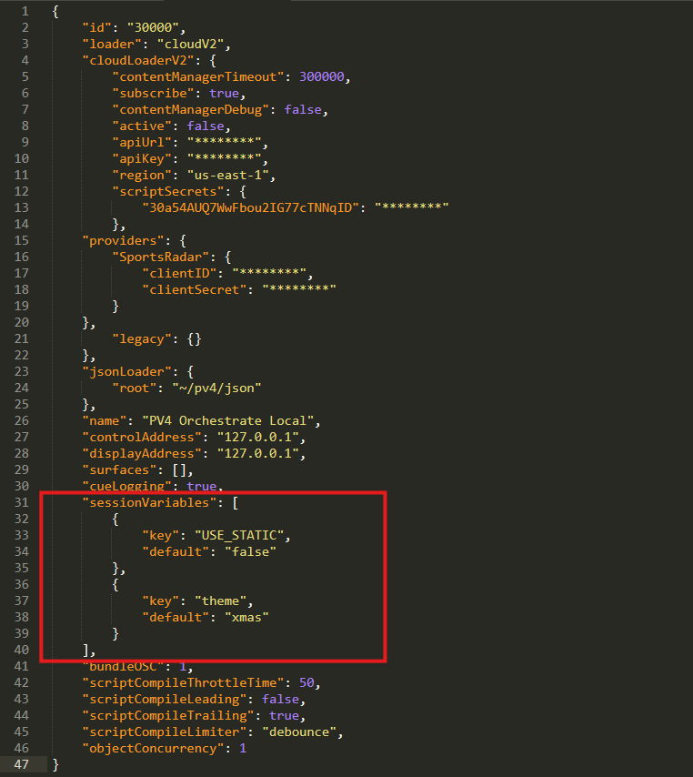Click the "legacy" key

pyautogui.click(x=142, y=339)
